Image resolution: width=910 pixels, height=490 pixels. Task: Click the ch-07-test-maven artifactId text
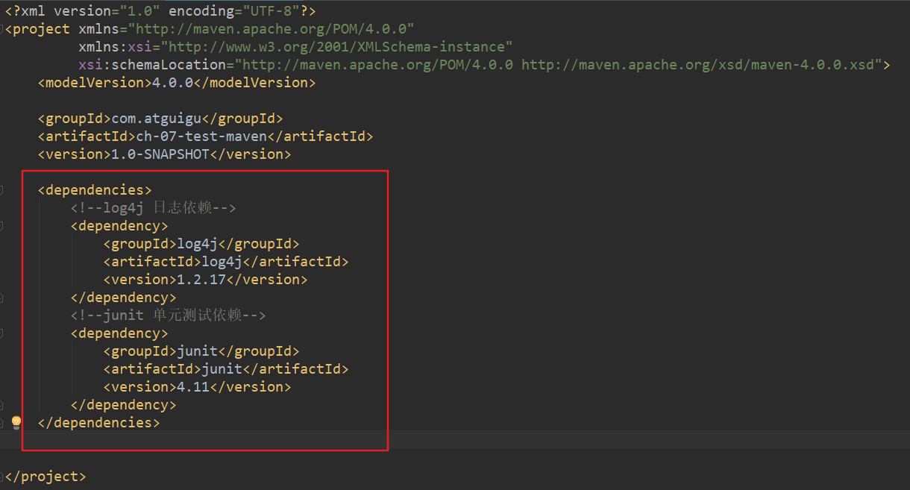pyautogui.click(x=201, y=136)
